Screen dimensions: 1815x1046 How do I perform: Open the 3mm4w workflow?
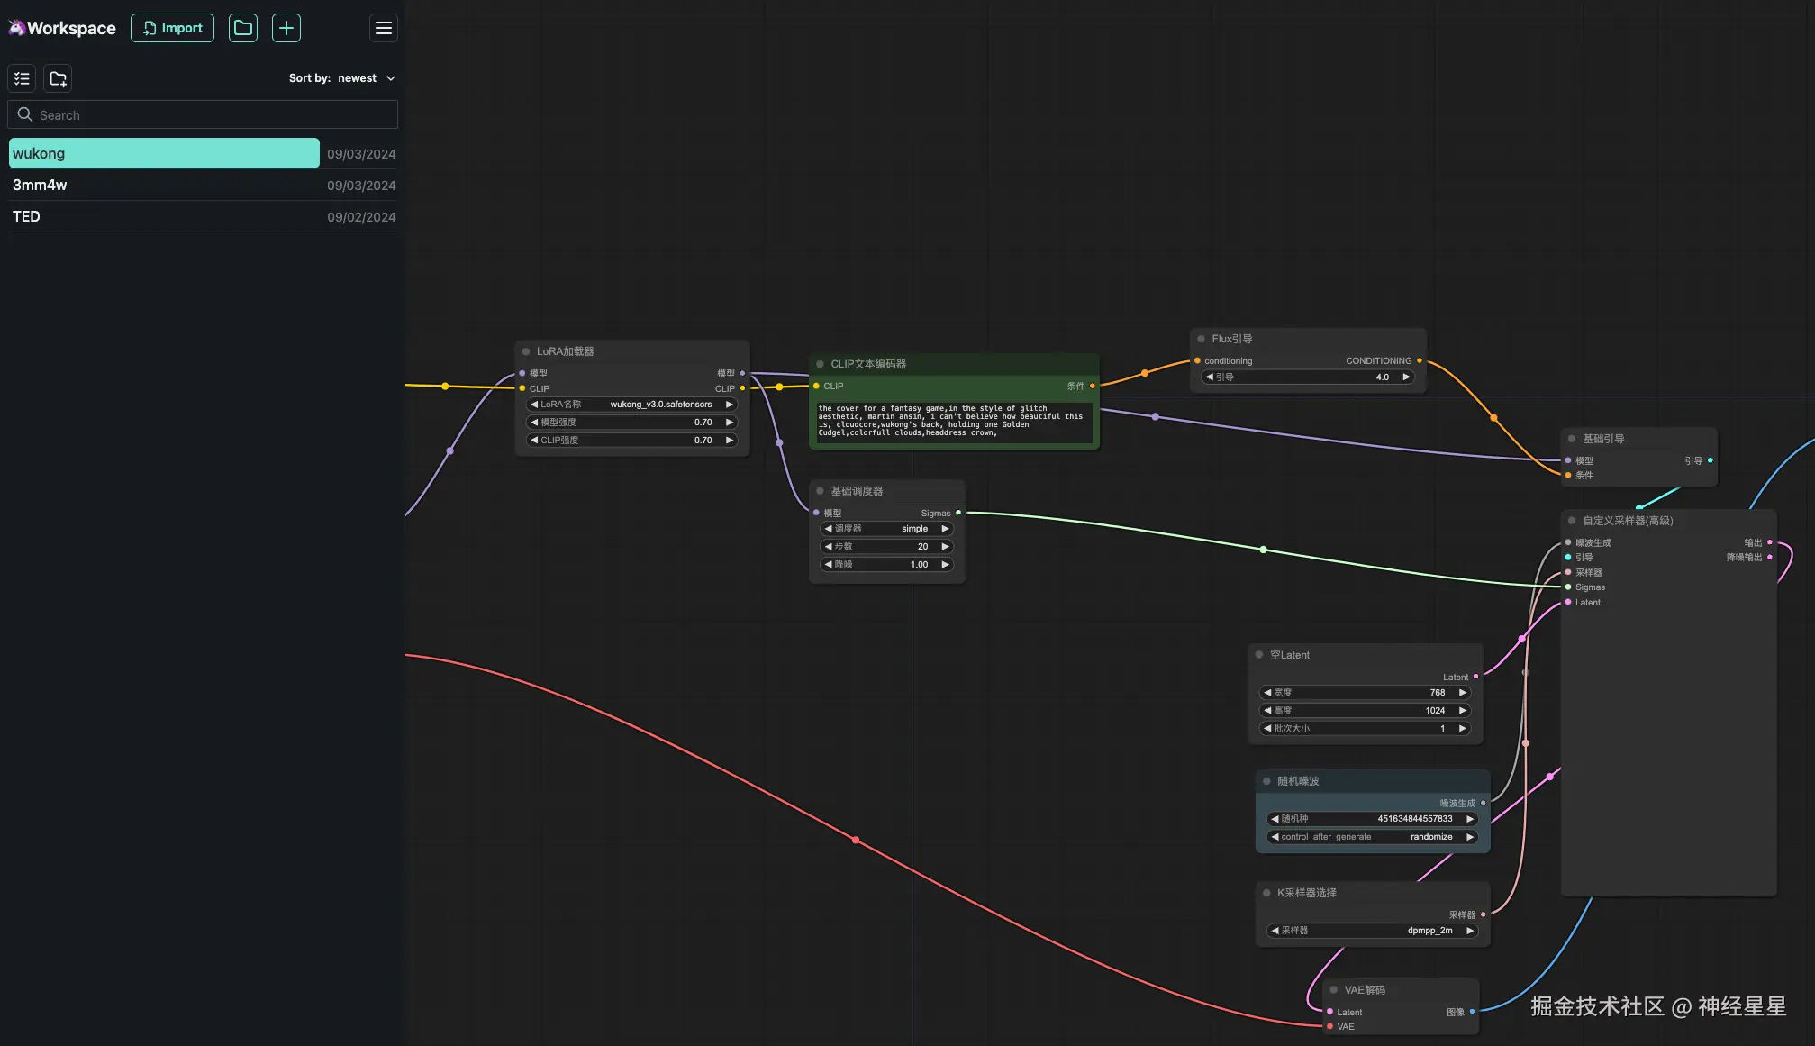pyautogui.click(x=164, y=185)
